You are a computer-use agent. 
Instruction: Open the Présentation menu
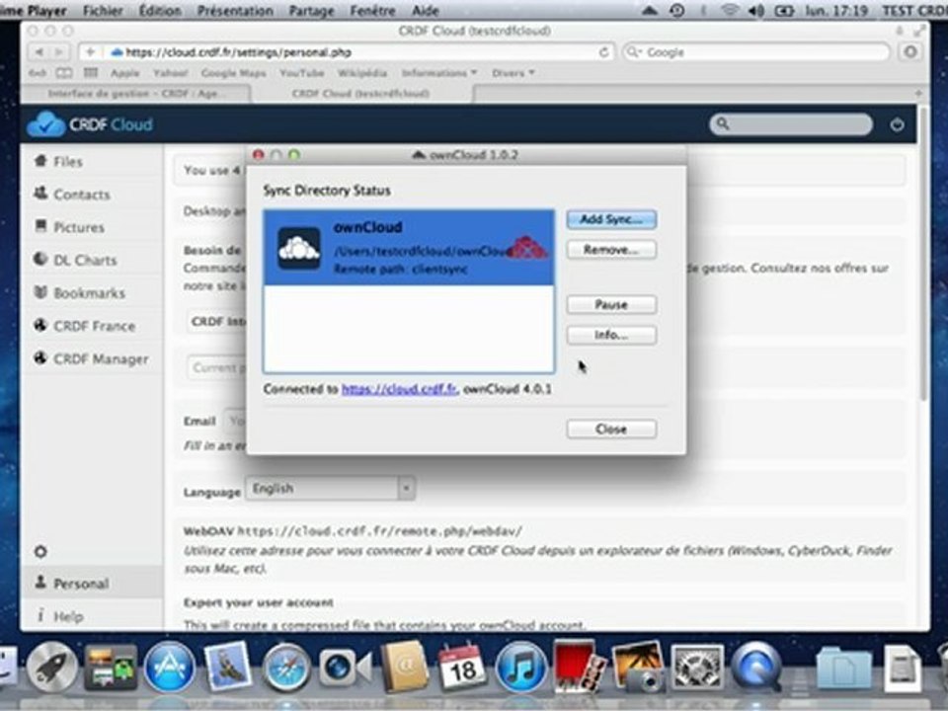[x=235, y=10]
